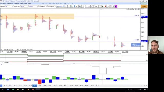Click the 11.09 date marker on time axis
164x92 pixels.
click(96, 52)
